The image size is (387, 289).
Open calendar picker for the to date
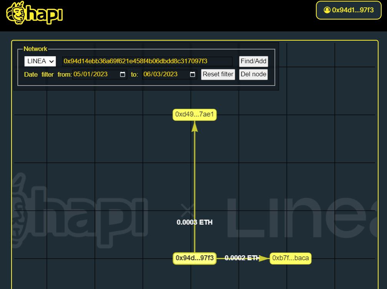[x=193, y=74]
